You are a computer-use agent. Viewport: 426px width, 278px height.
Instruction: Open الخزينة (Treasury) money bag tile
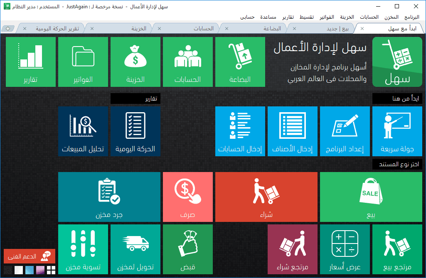click(x=135, y=62)
